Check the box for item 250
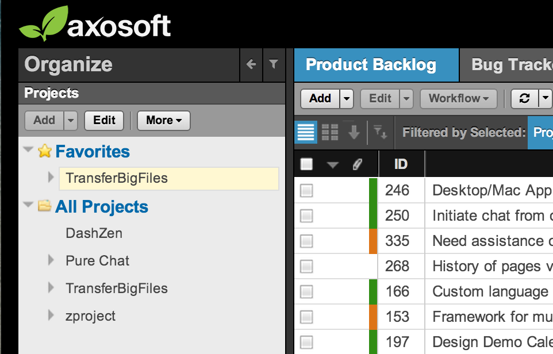This screenshot has width=553, height=354. coord(306,216)
